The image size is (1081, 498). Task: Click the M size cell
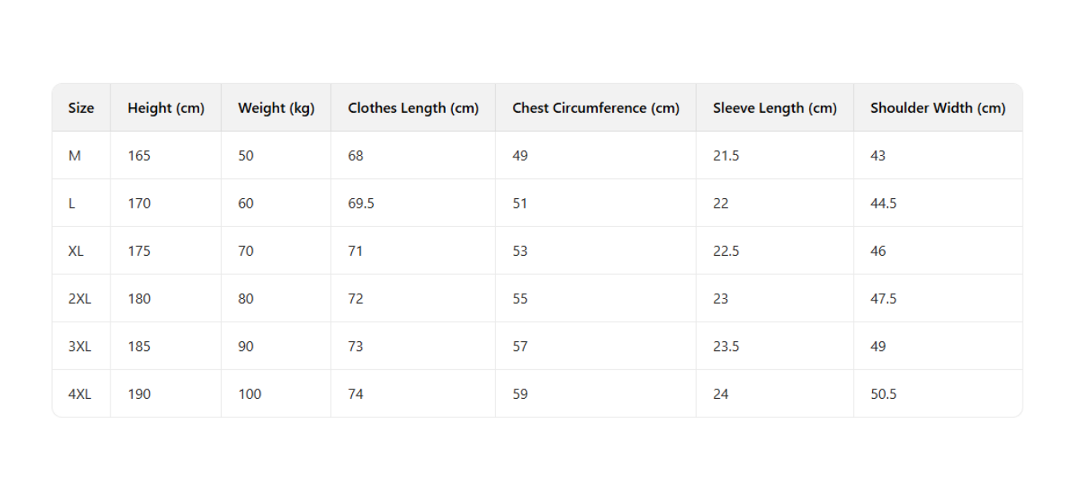(74, 156)
